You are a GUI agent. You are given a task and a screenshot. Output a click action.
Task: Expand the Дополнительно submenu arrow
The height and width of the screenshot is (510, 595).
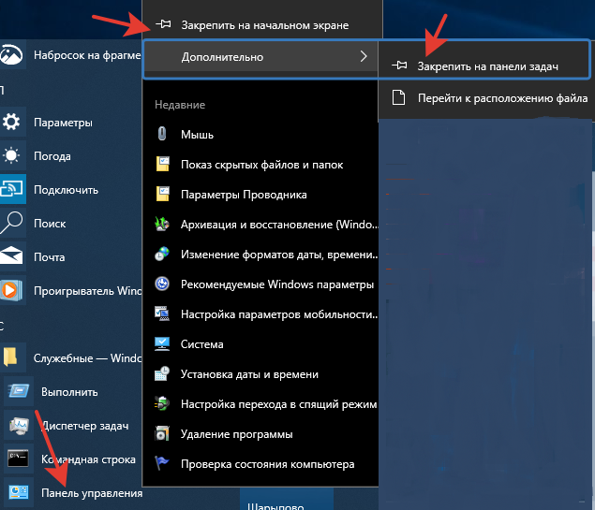click(364, 56)
